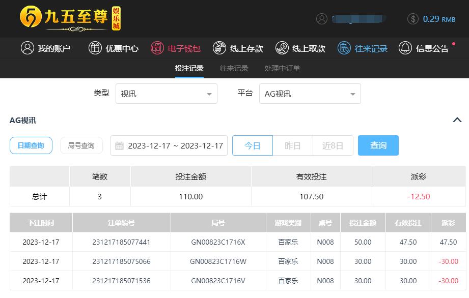Screen dimensions: 469x298
Task: Click the 信息公告 bell icon
Action: [405, 48]
